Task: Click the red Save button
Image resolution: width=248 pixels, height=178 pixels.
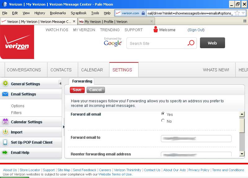Action: tap(77, 90)
